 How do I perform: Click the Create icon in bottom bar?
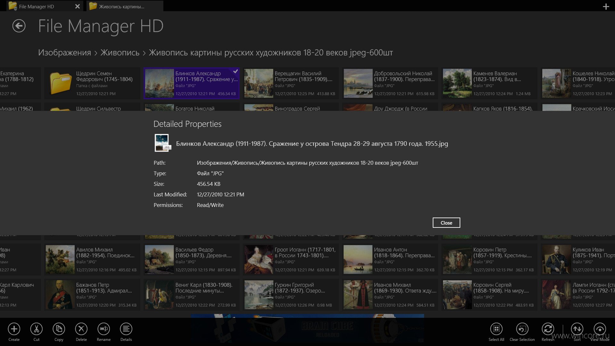click(14, 329)
